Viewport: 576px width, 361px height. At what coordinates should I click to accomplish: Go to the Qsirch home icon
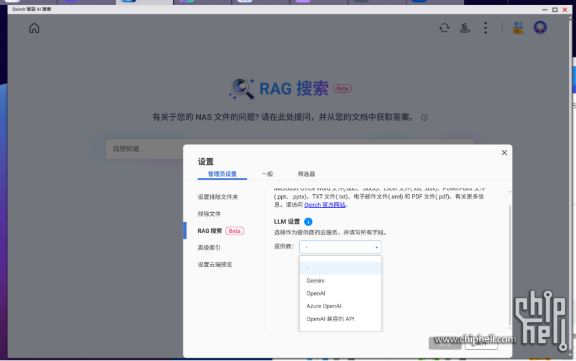(34, 28)
